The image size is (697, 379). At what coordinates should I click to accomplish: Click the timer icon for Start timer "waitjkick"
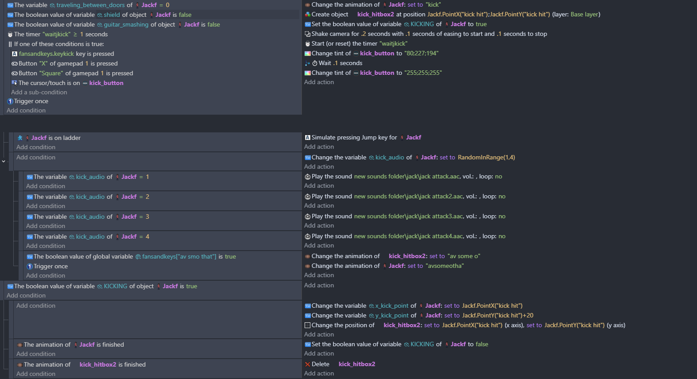(x=307, y=44)
